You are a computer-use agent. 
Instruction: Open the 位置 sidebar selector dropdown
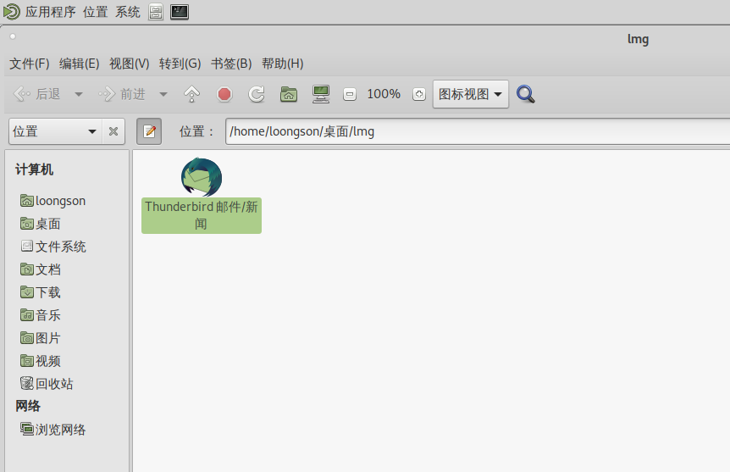[54, 131]
